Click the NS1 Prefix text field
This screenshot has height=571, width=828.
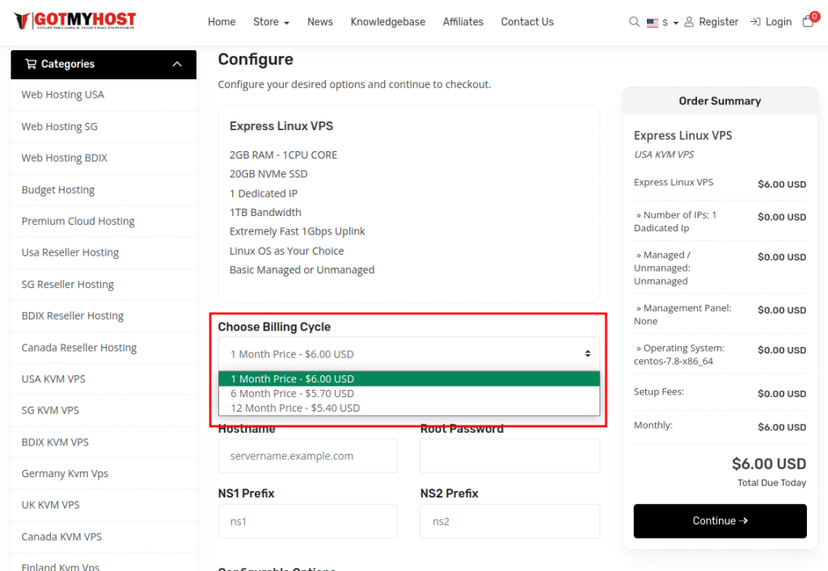(307, 522)
